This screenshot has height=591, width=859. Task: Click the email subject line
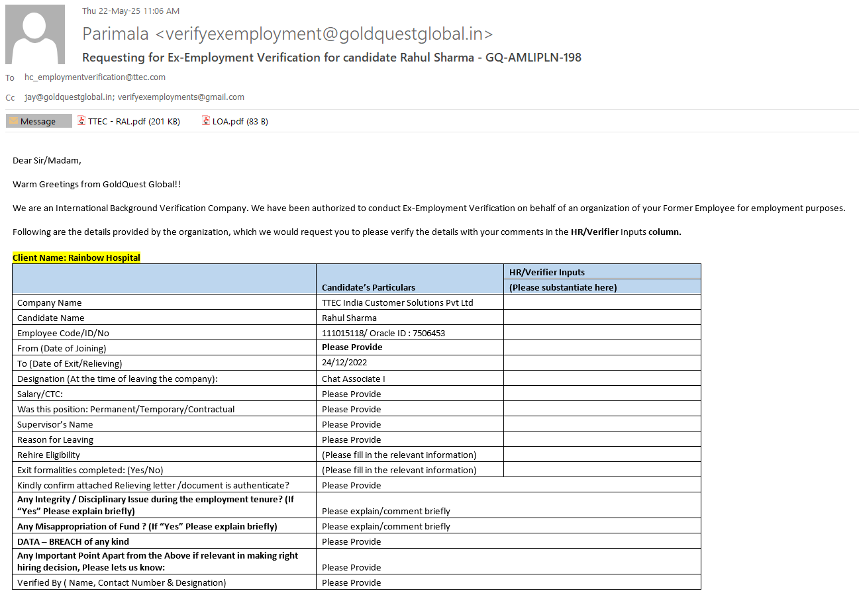(x=331, y=58)
